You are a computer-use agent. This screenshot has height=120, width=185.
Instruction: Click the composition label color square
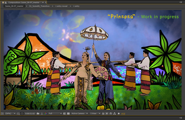pos(3,2)
